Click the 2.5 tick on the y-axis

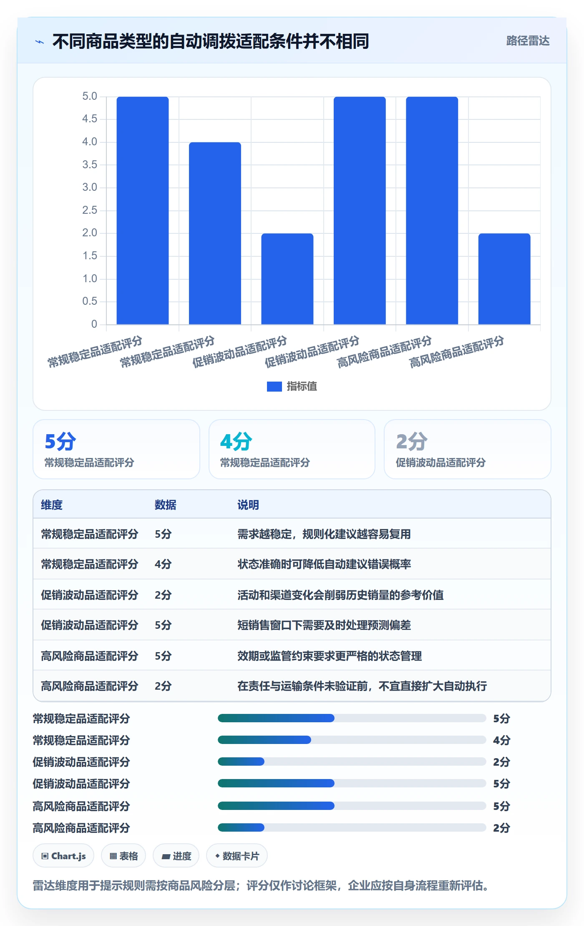pyautogui.click(x=90, y=210)
